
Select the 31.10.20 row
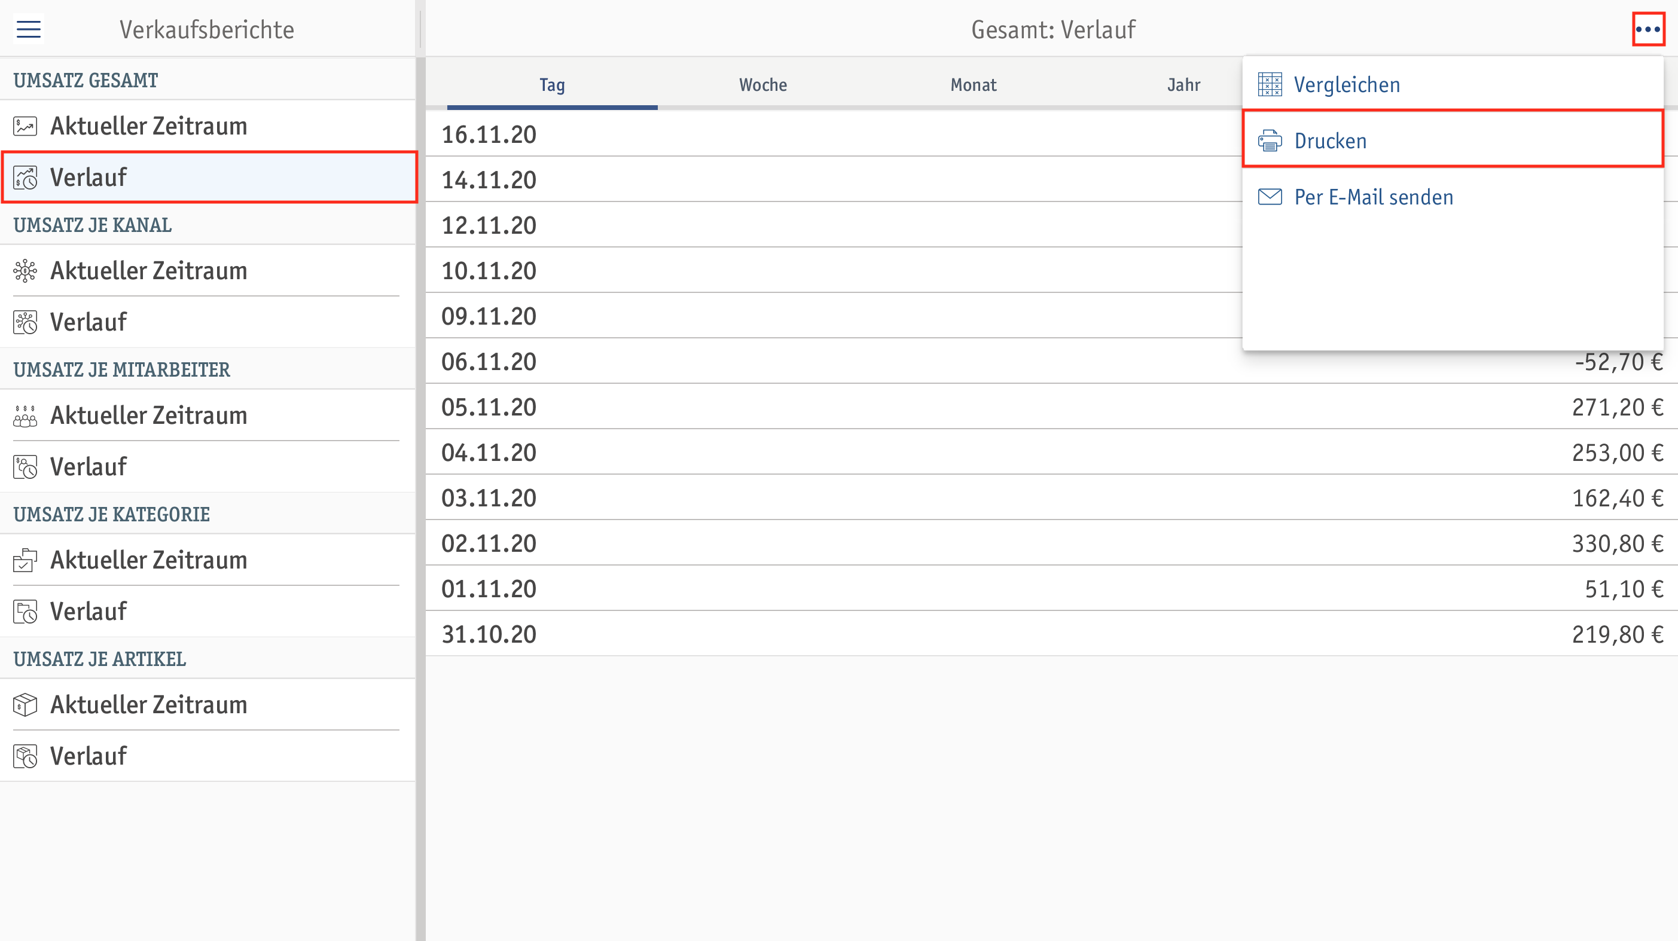(1051, 634)
